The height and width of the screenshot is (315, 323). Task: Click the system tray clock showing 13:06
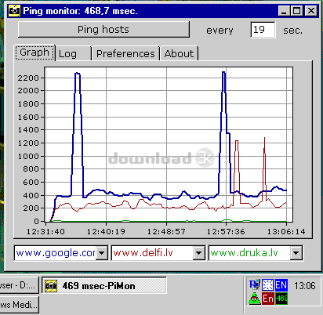(x=305, y=286)
